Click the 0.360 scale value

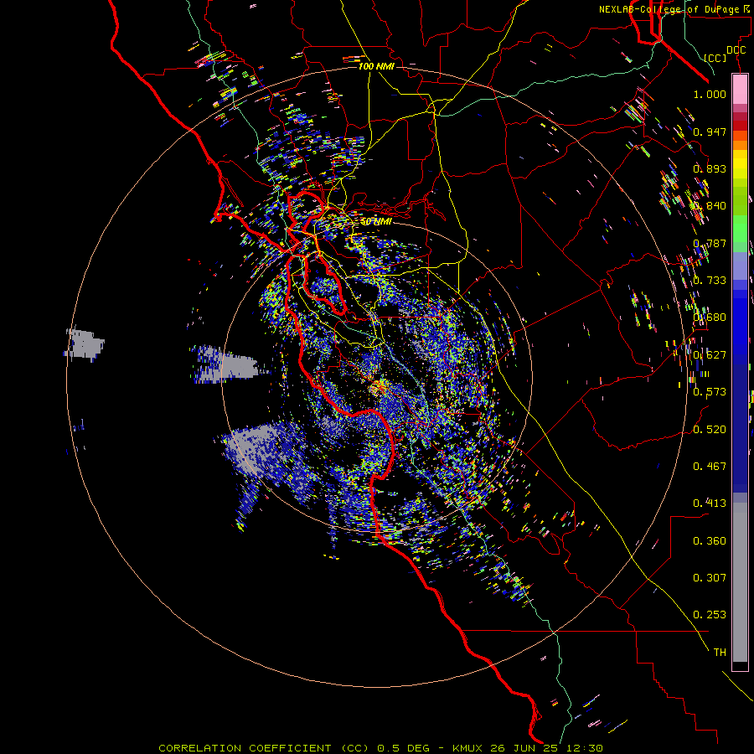click(710, 541)
